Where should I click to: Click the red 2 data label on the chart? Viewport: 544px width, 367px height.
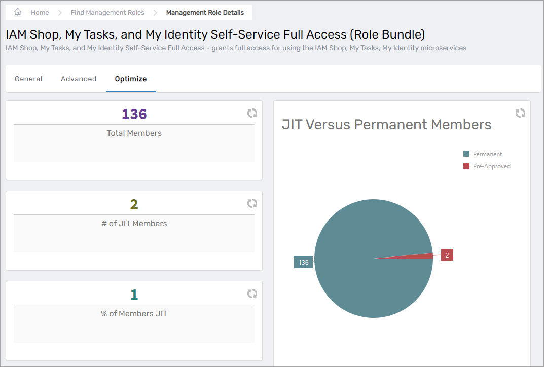pos(447,255)
